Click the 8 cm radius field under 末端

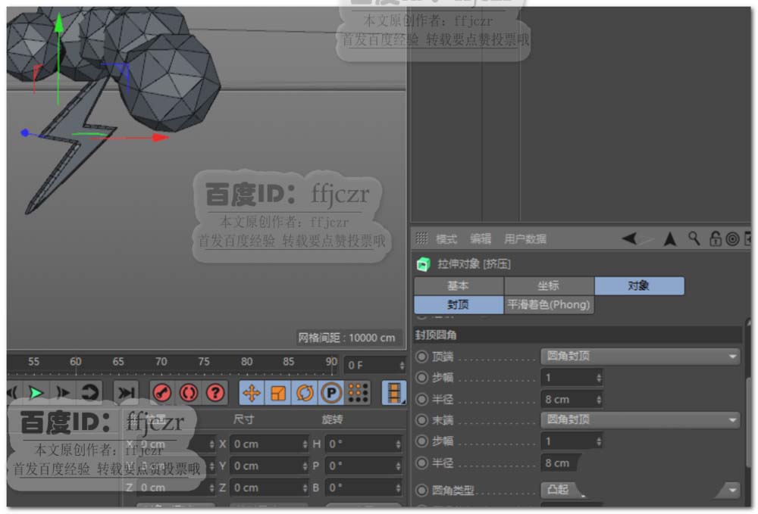click(x=560, y=463)
